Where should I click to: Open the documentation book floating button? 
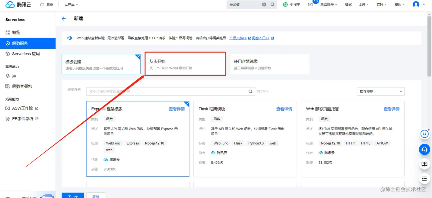[x=424, y=164]
